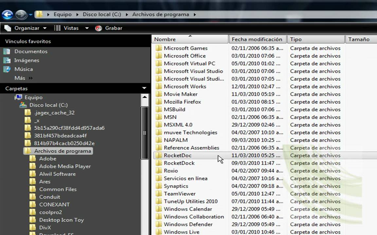Screen dimensions: 377x235
Task: Select Adobe Media Player folder in tree
Action: point(65,166)
